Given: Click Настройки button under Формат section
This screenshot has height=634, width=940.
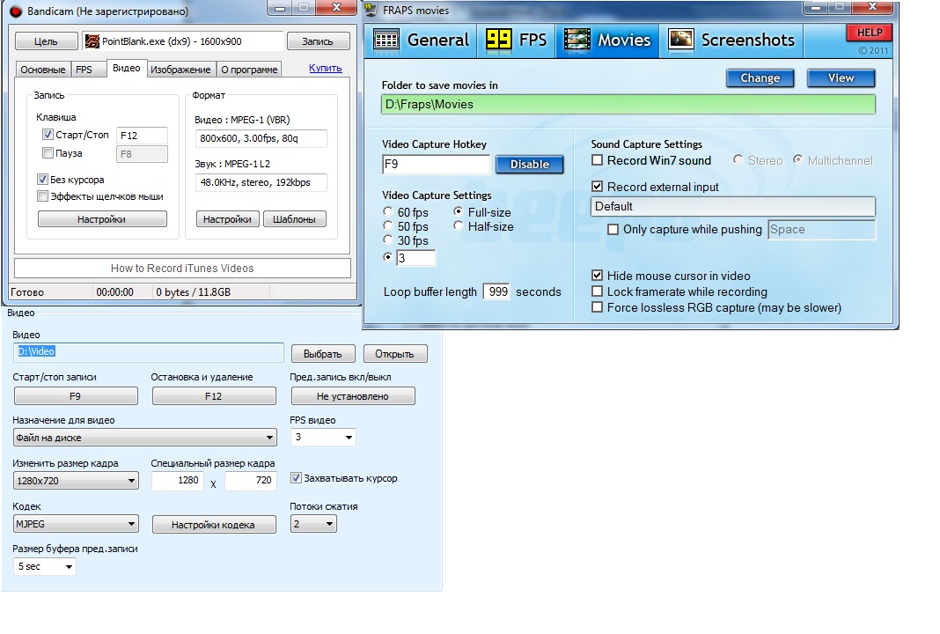Looking at the screenshot, I should click(227, 219).
